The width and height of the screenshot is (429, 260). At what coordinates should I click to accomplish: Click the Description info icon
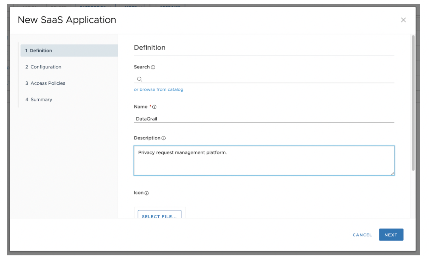163,138
